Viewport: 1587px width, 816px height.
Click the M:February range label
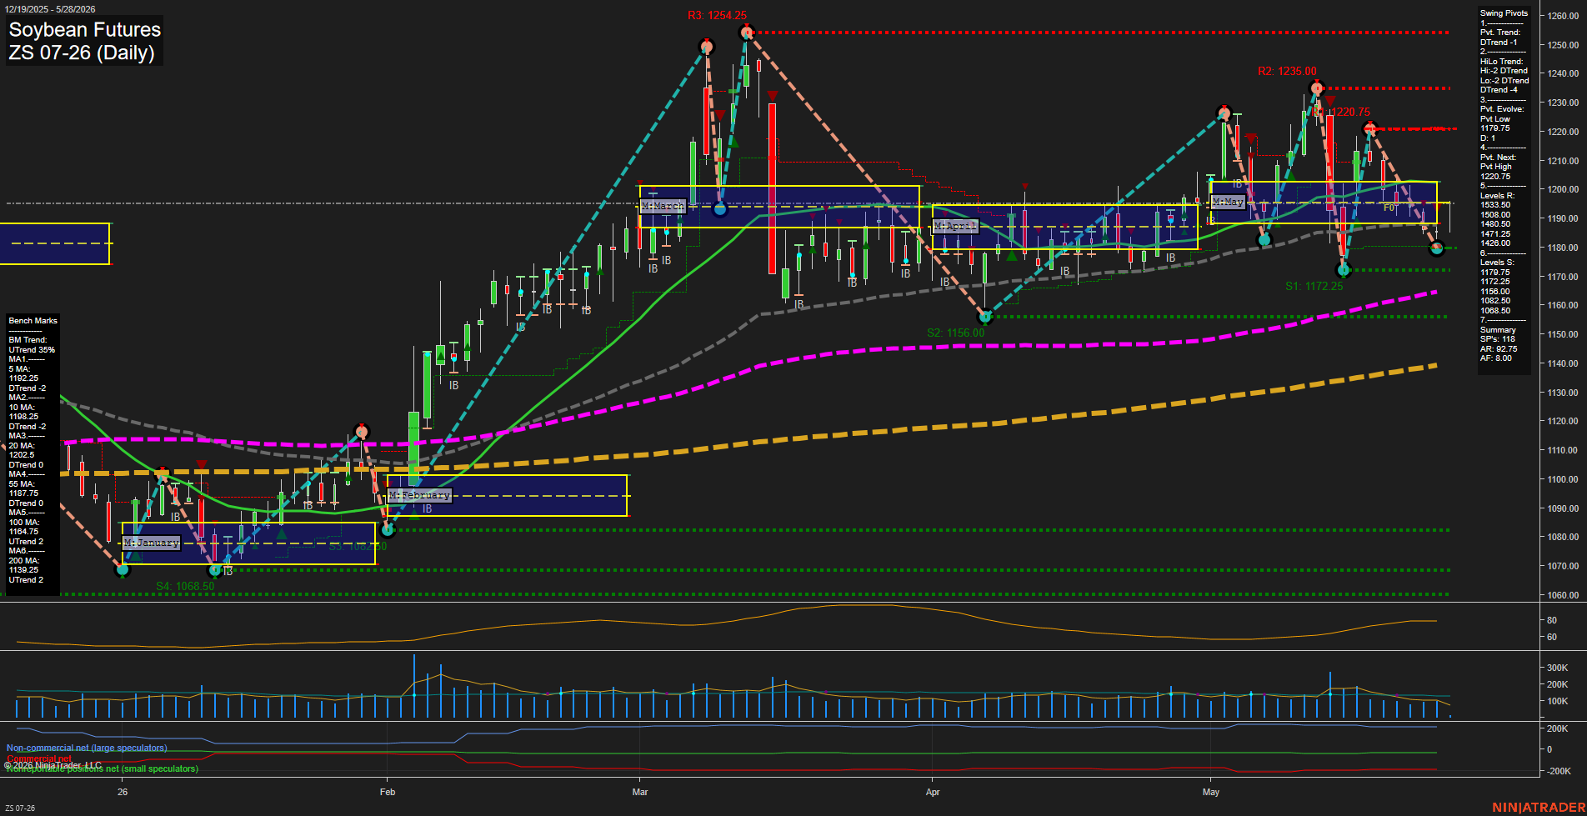coord(419,495)
